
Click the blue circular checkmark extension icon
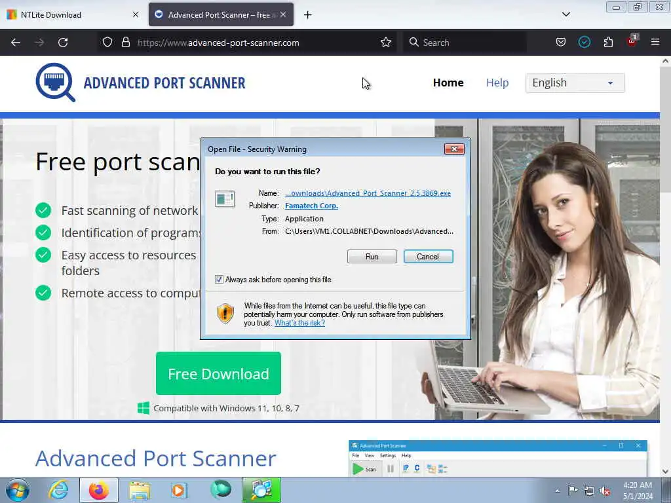(584, 43)
